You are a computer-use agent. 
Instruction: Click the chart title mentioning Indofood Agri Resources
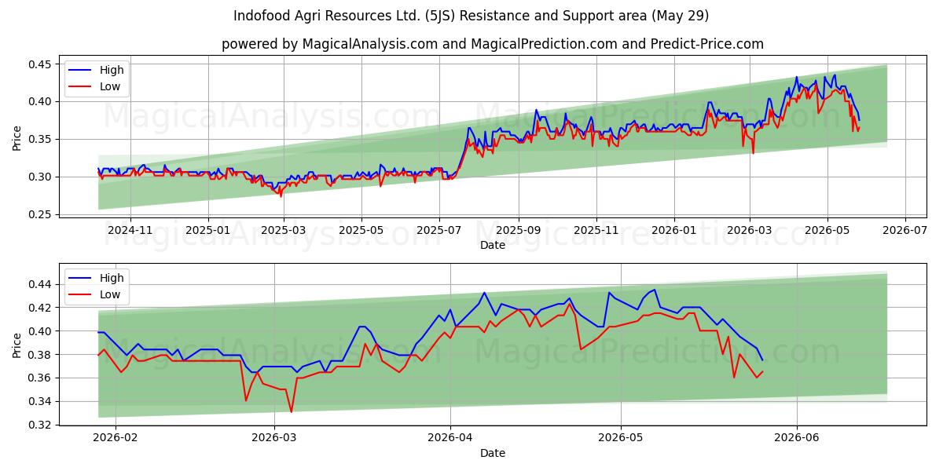point(472,16)
